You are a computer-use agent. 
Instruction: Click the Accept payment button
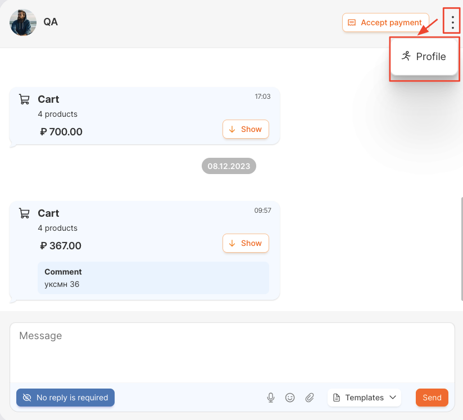pos(385,22)
